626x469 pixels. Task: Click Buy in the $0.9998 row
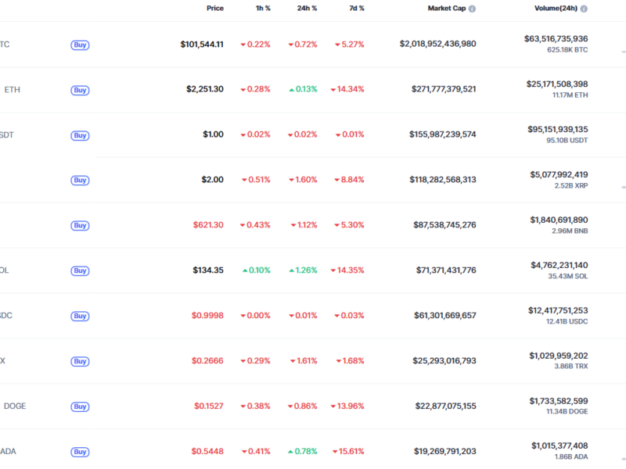point(80,316)
